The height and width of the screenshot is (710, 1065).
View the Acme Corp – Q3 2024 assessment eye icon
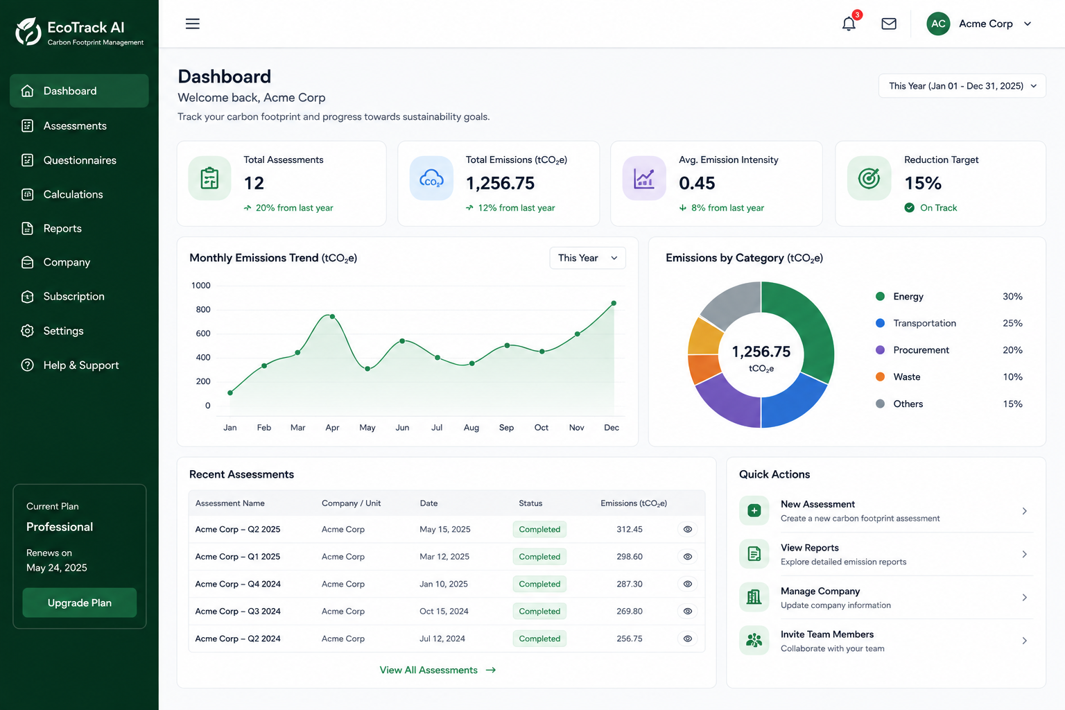click(688, 611)
